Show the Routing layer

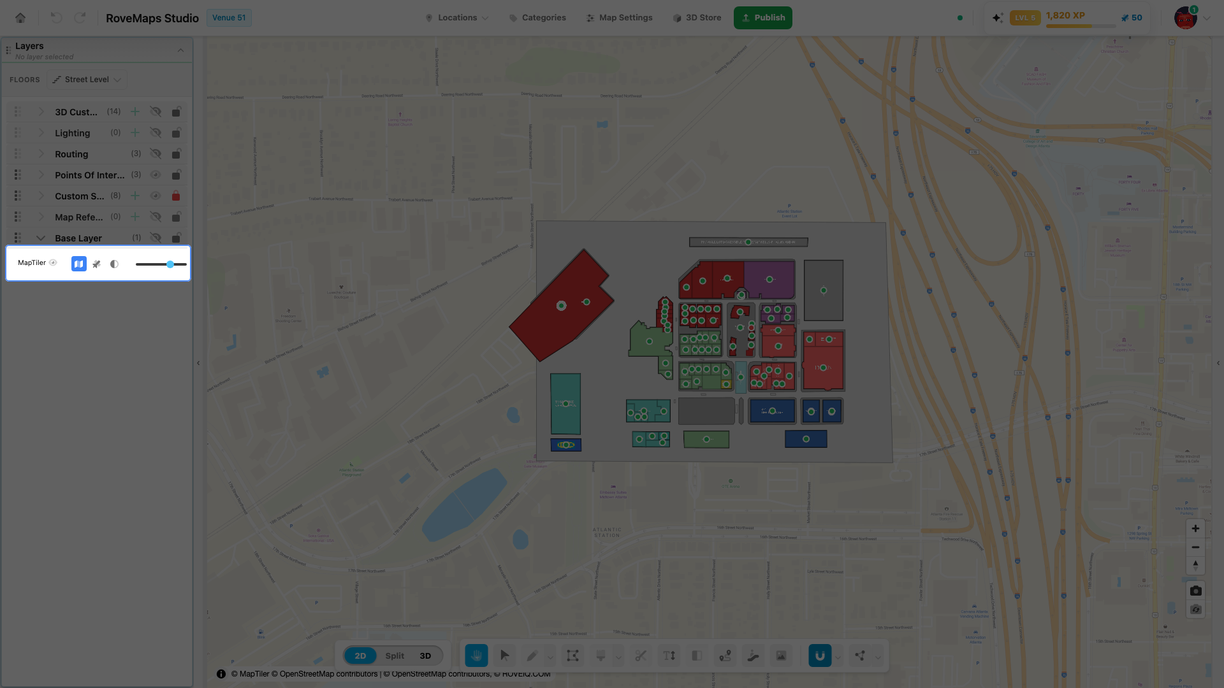click(156, 154)
